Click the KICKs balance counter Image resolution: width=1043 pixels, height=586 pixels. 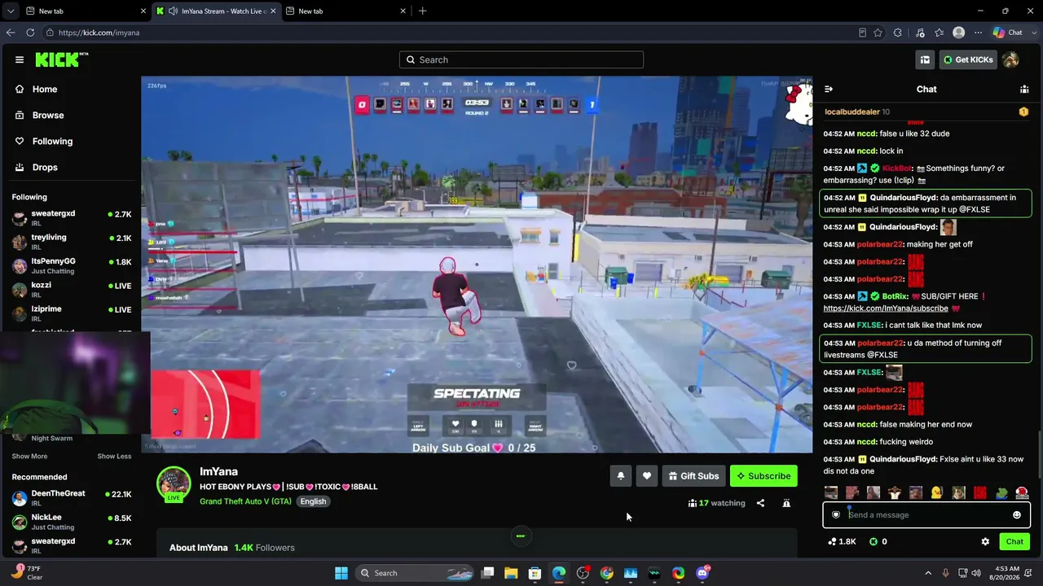coord(878,541)
